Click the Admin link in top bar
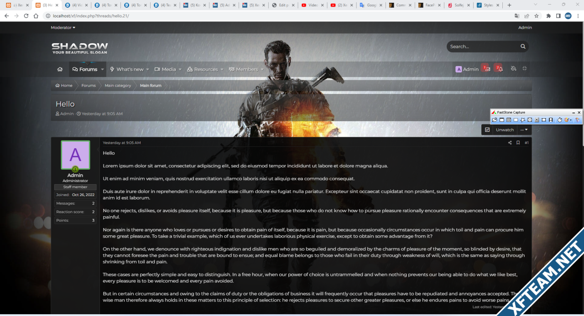The image size is (584, 316). point(525,27)
